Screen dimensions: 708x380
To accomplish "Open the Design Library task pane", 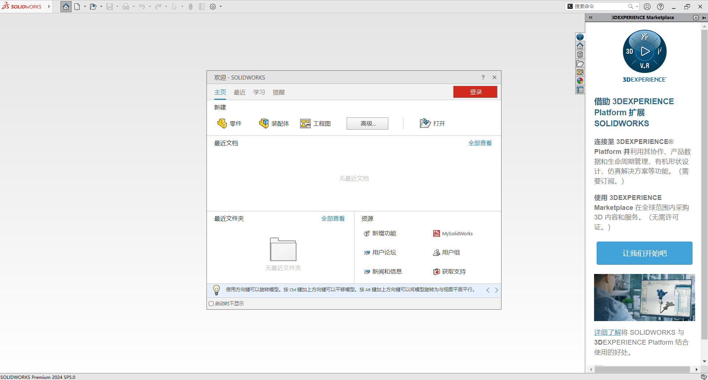I will click(x=580, y=54).
